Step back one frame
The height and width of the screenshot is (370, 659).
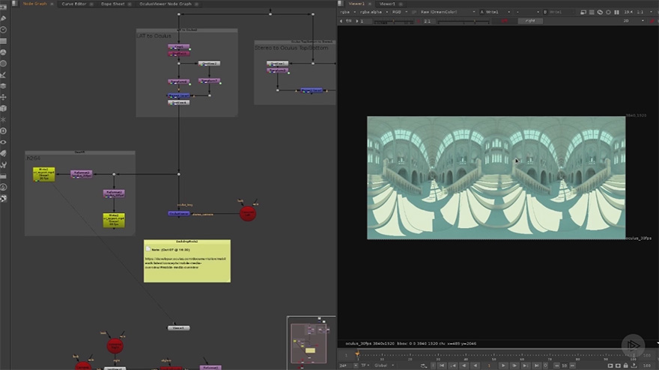(x=464, y=366)
